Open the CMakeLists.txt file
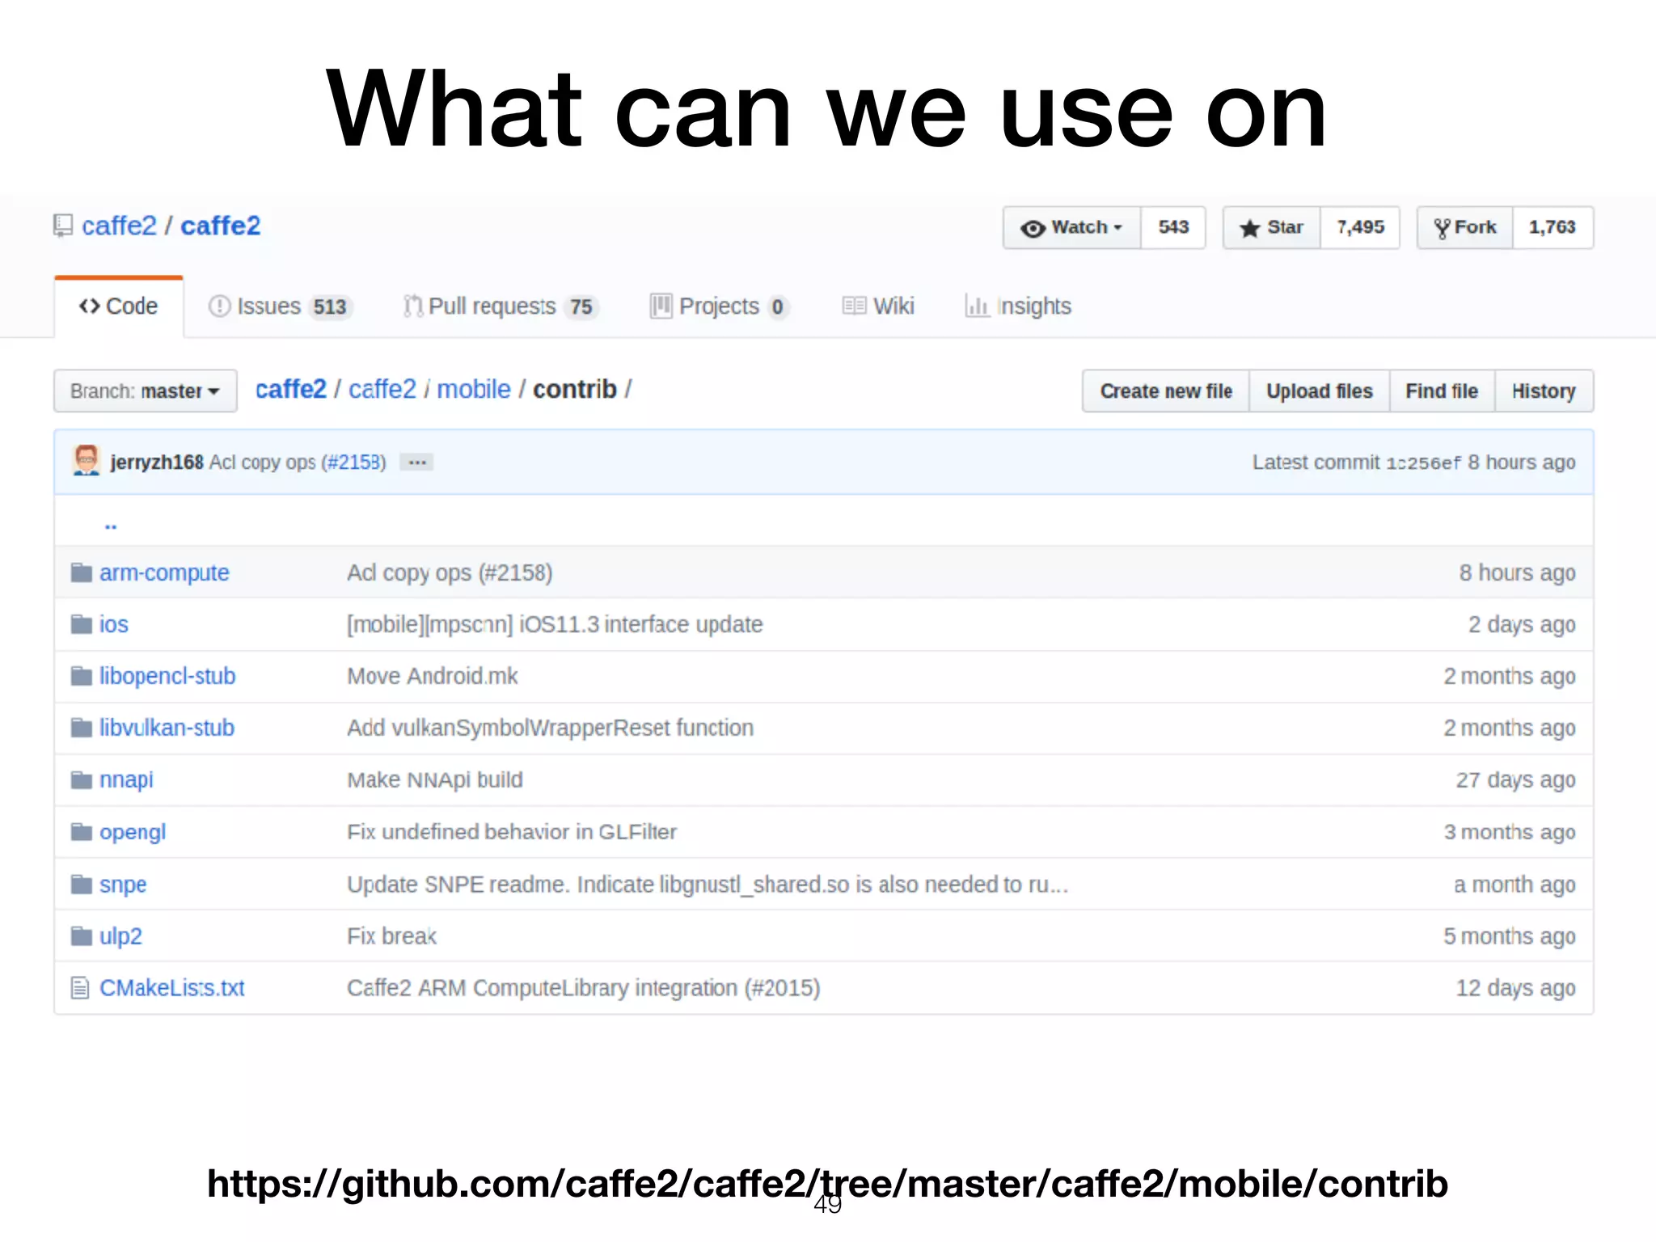Image resolution: width=1656 pixels, height=1242 pixels. point(172,987)
